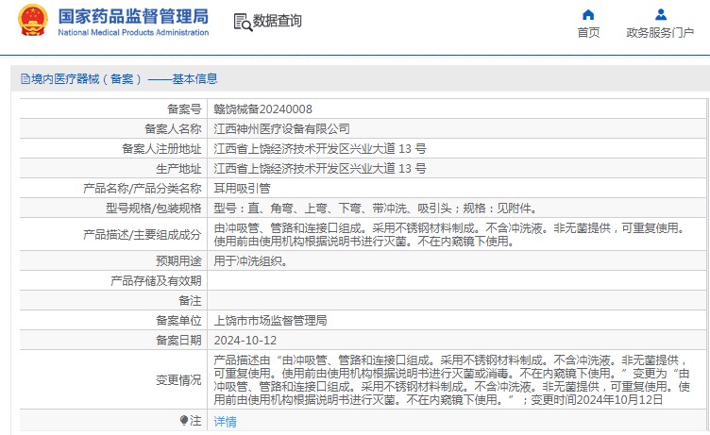This screenshot has height=435, width=710.
Task: Click the 备案号 field label
Action: (x=184, y=109)
